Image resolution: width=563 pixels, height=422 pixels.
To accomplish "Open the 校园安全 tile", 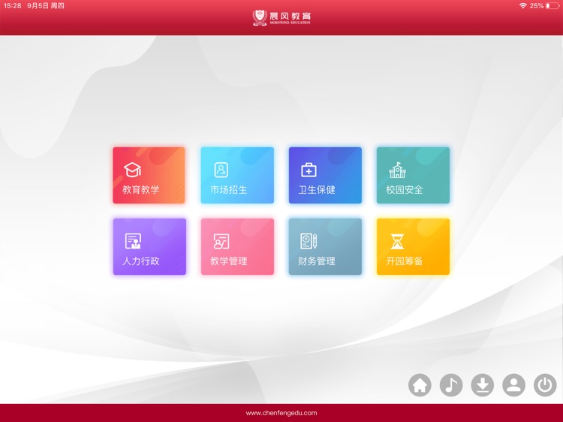I will [x=413, y=175].
